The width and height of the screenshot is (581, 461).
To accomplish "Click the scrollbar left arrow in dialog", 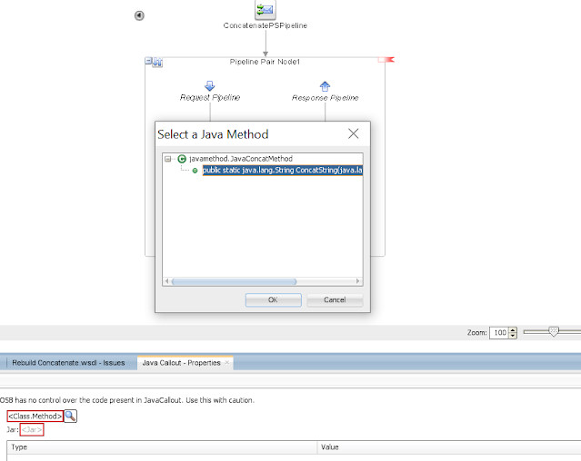I will (167, 281).
